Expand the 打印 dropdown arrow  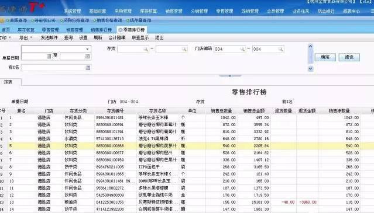10,37
